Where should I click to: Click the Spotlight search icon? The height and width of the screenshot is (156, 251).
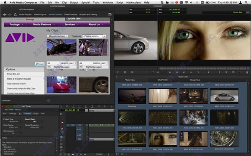tap(246, 3)
